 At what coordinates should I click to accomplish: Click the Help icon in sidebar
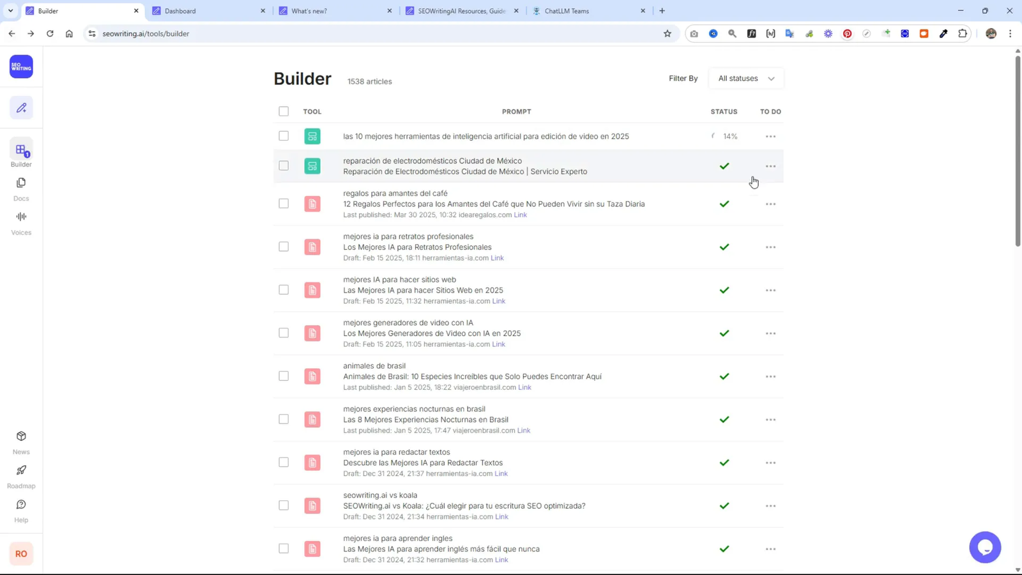(21, 509)
